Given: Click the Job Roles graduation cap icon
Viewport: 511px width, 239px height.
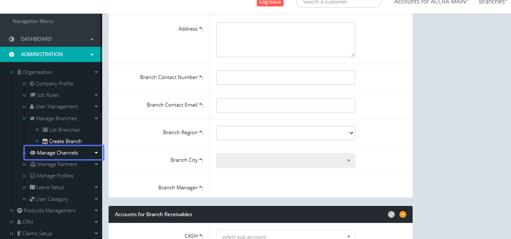Looking at the screenshot, I should coord(33,95).
